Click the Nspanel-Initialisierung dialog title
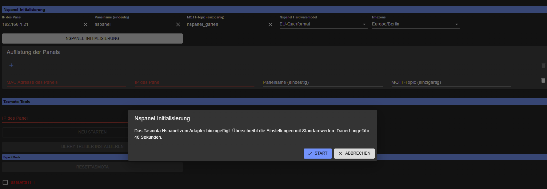This screenshot has height=189, width=547. [x=162, y=118]
